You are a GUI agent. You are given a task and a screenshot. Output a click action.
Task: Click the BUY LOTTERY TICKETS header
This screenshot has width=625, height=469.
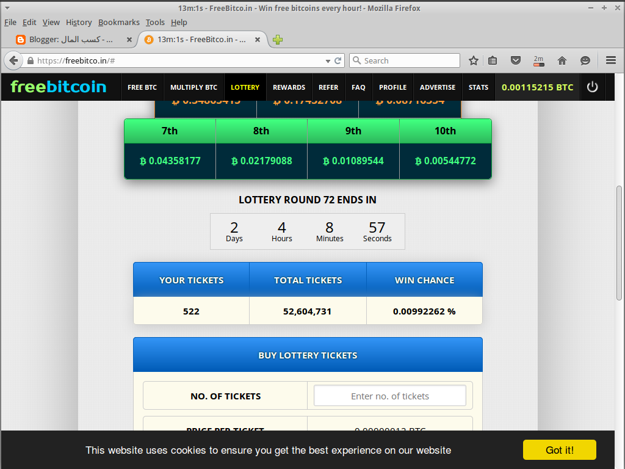coord(308,355)
